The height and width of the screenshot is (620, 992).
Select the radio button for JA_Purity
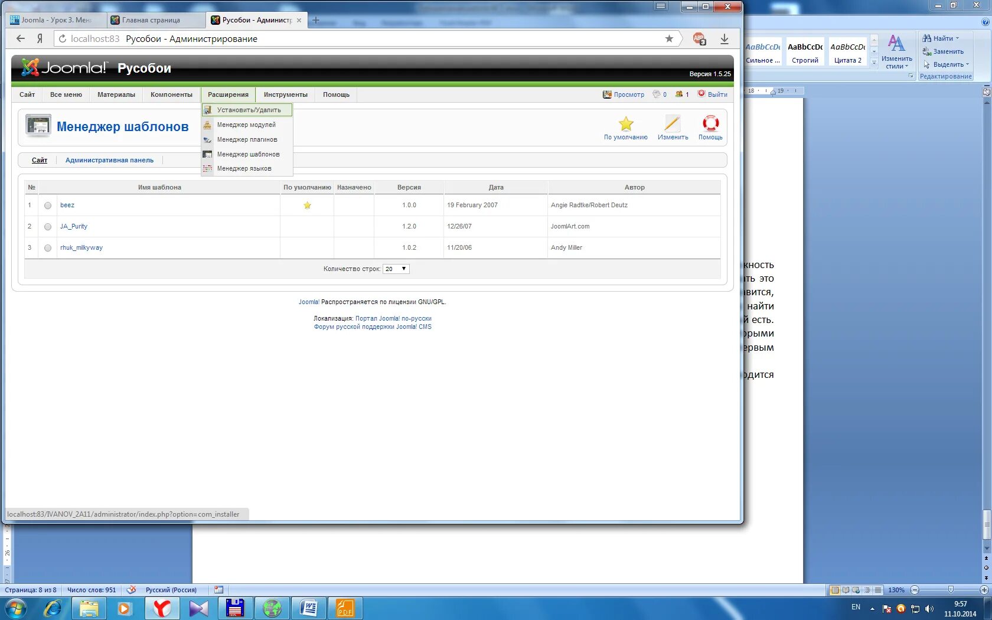(x=48, y=227)
